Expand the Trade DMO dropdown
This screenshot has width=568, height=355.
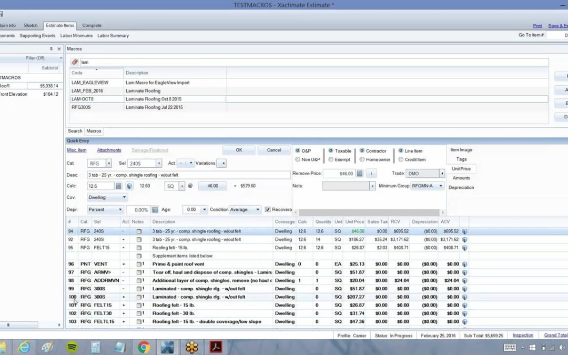tap(442, 174)
